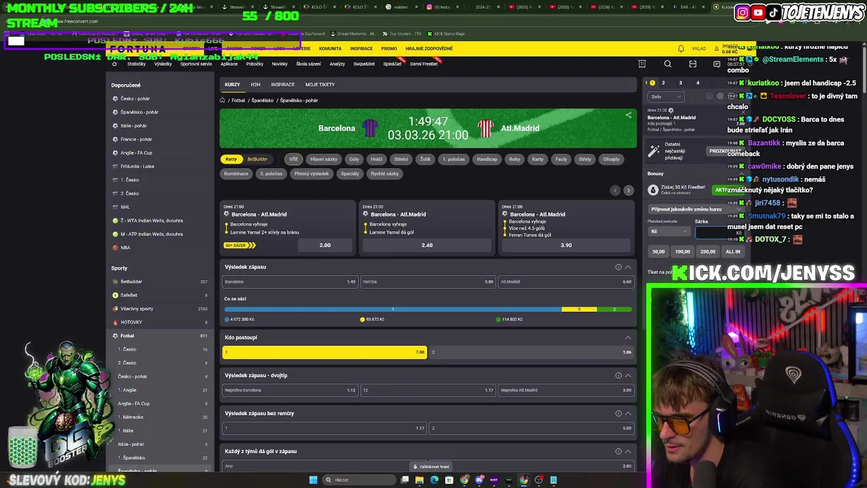867x488 pixels.
Task: Click the Co se sází distribution bar
Action: (428, 309)
